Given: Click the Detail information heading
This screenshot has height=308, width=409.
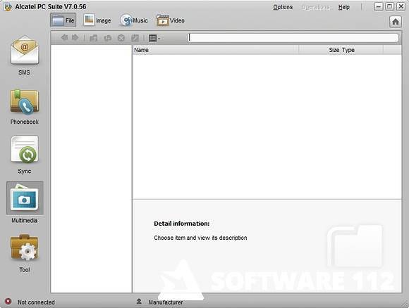Looking at the screenshot, I should click(x=181, y=224).
